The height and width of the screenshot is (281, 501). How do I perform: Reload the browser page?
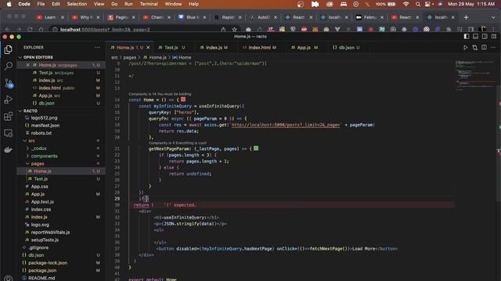30,30
